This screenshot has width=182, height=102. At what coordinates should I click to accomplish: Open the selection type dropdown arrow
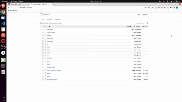coord(47,26)
